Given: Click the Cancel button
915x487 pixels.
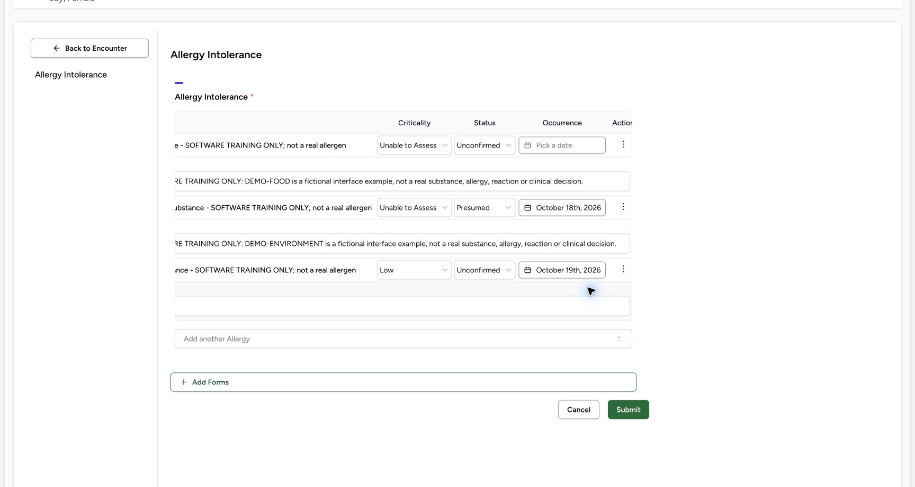Looking at the screenshot, I should pos(579,410).
